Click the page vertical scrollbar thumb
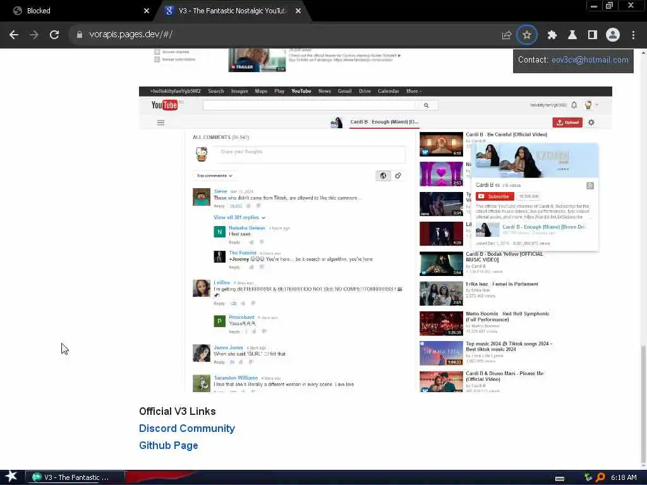This screenshot has height=485, width=647. 643,405
